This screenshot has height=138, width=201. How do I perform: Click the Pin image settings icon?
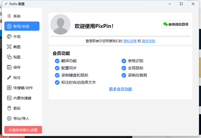[x=9, y=57]
